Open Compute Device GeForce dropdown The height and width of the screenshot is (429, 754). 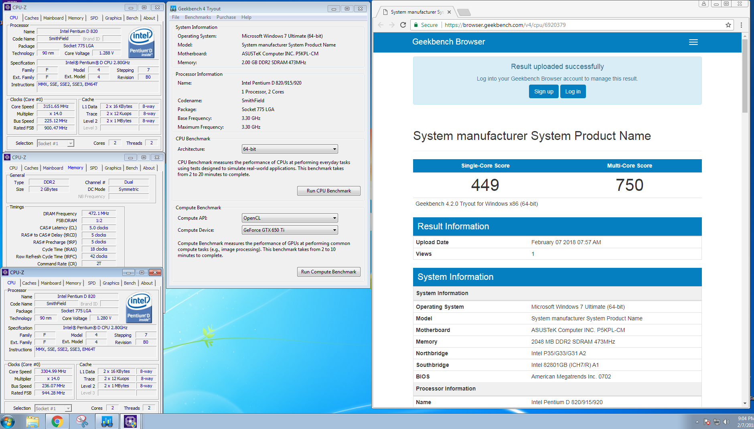click(x=290, y=230)
